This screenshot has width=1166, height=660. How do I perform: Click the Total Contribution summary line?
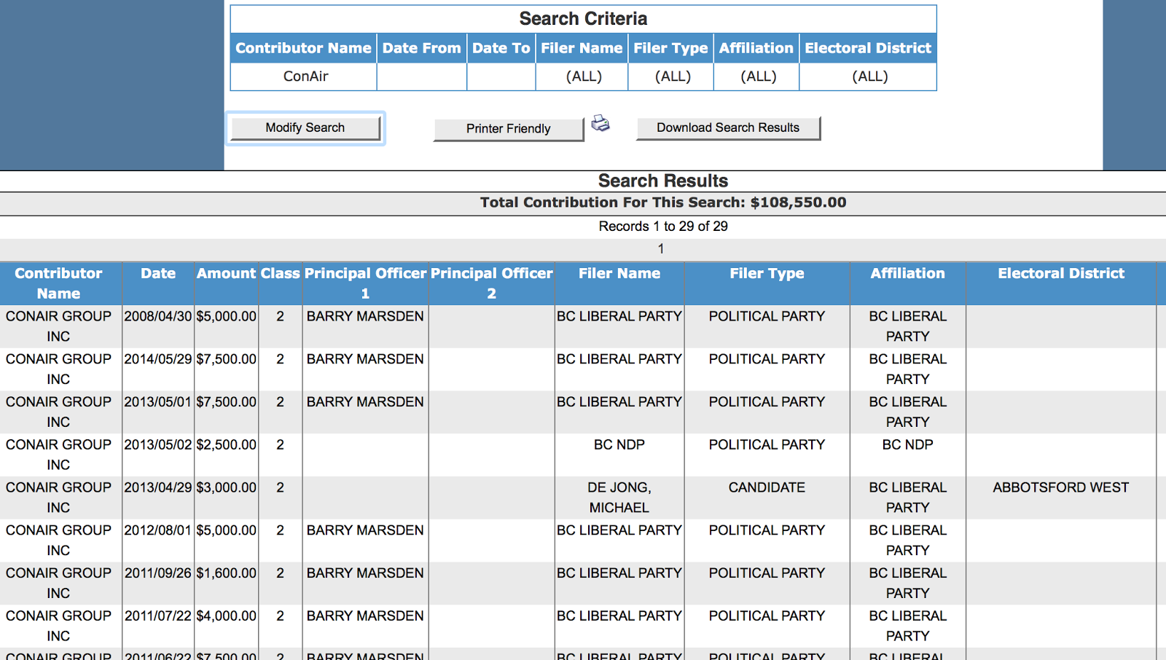pyautogui.click(x=662, y=203)
